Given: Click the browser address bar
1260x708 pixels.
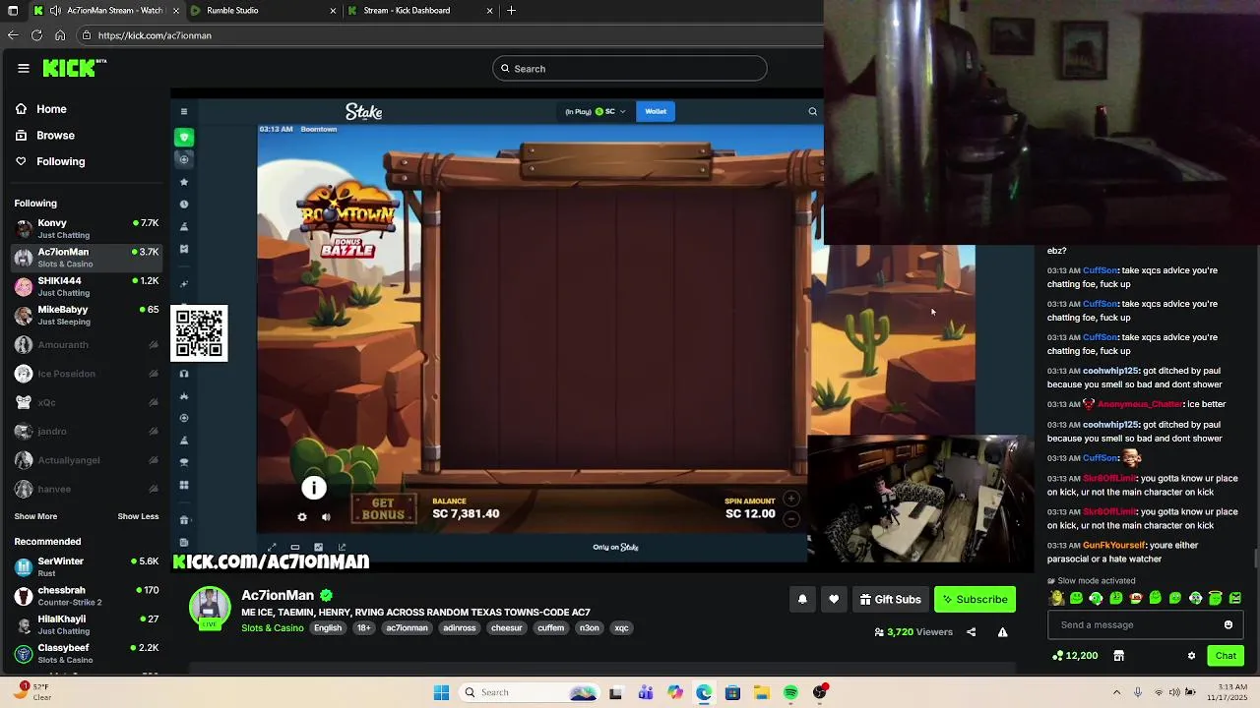Looking at the screenshot, I should click(x=448, y=35).
